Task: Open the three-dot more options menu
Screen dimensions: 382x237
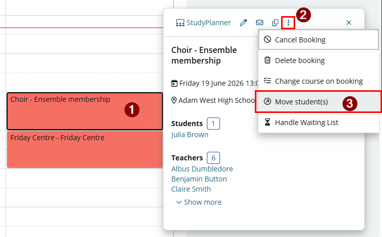Action: (288, 23)
